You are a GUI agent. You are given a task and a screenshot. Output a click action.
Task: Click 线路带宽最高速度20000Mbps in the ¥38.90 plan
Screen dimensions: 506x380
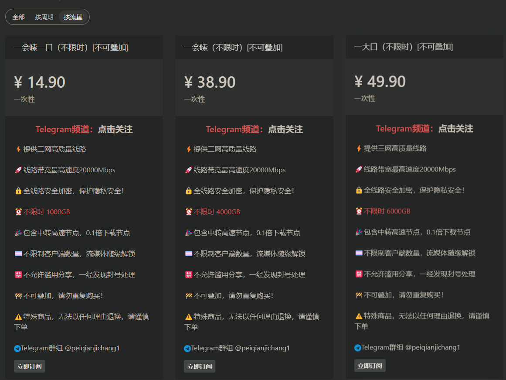click(x=239, y=170)
